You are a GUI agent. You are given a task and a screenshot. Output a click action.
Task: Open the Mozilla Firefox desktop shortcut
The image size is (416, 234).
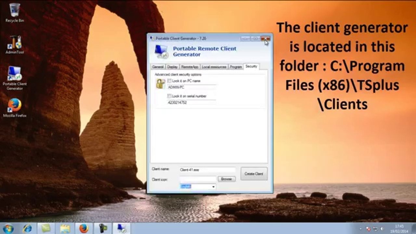pyautogui.click(x=15, y=108)
